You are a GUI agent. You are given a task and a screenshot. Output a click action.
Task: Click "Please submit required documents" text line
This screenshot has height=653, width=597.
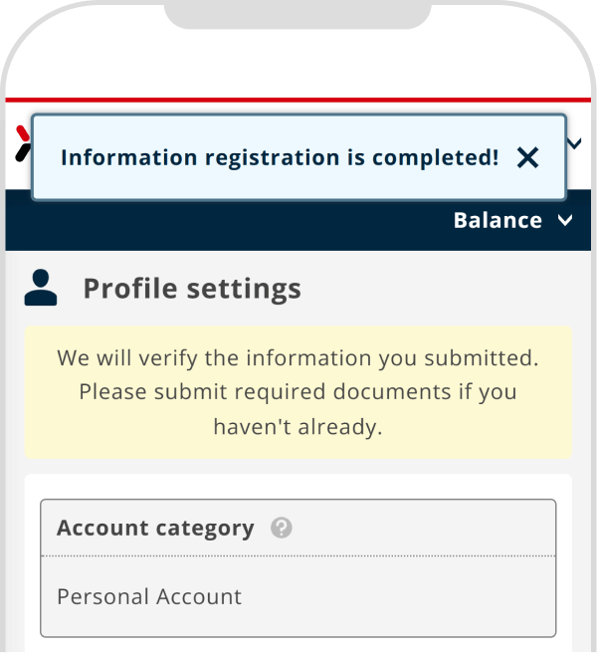click(298, 391)
